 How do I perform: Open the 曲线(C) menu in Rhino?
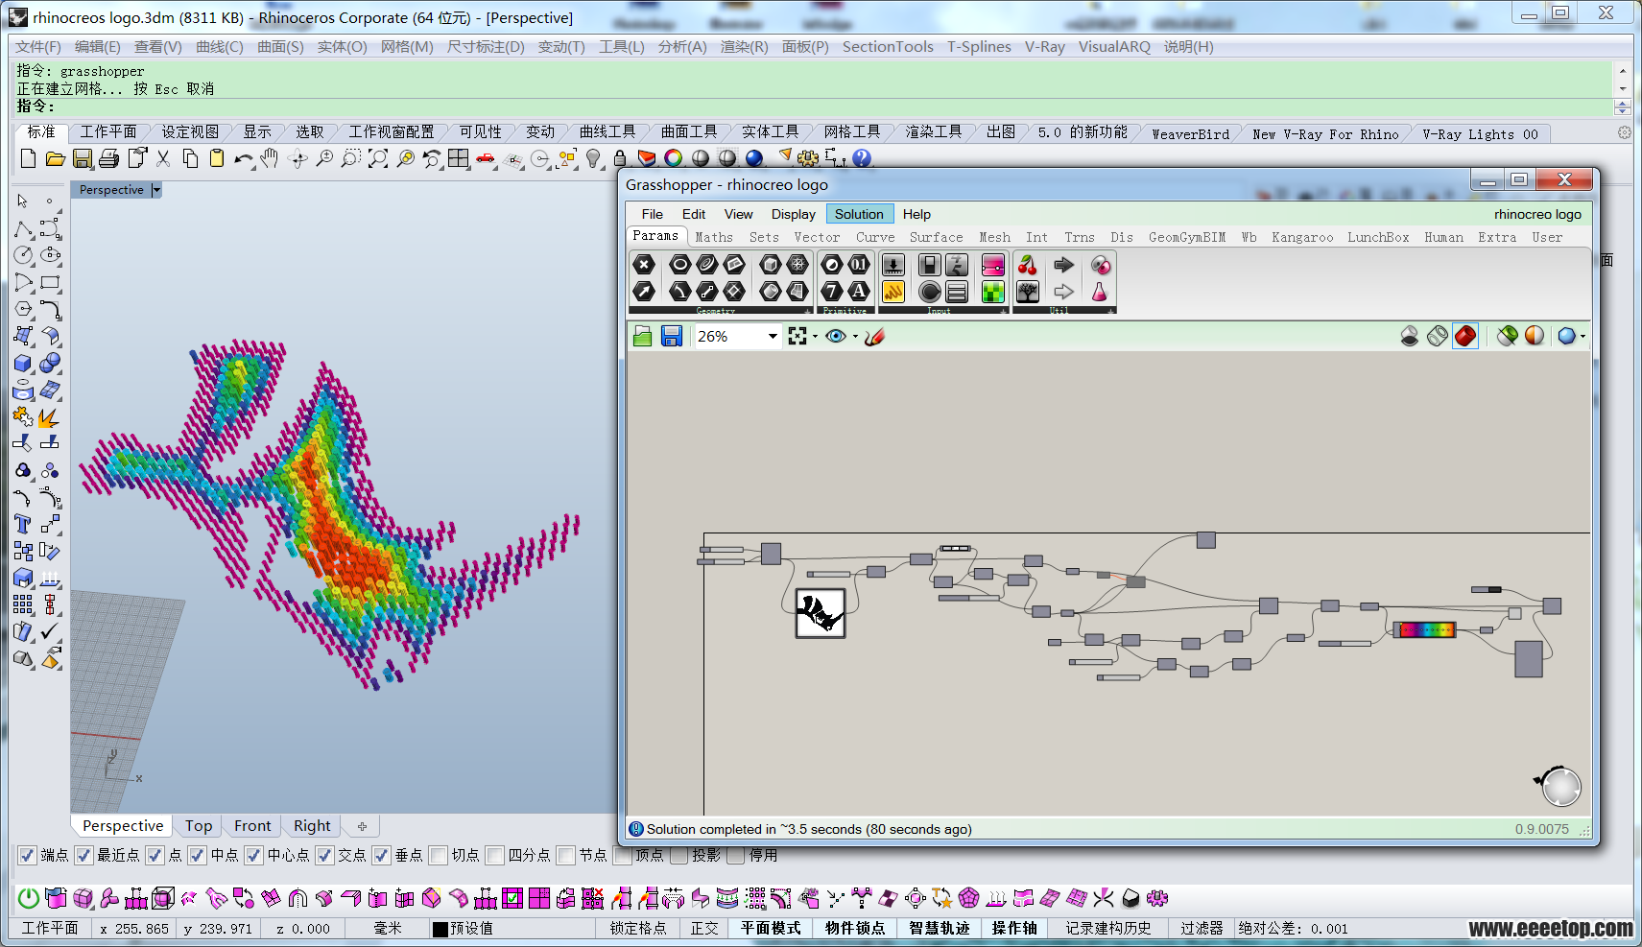coord(220,46)
